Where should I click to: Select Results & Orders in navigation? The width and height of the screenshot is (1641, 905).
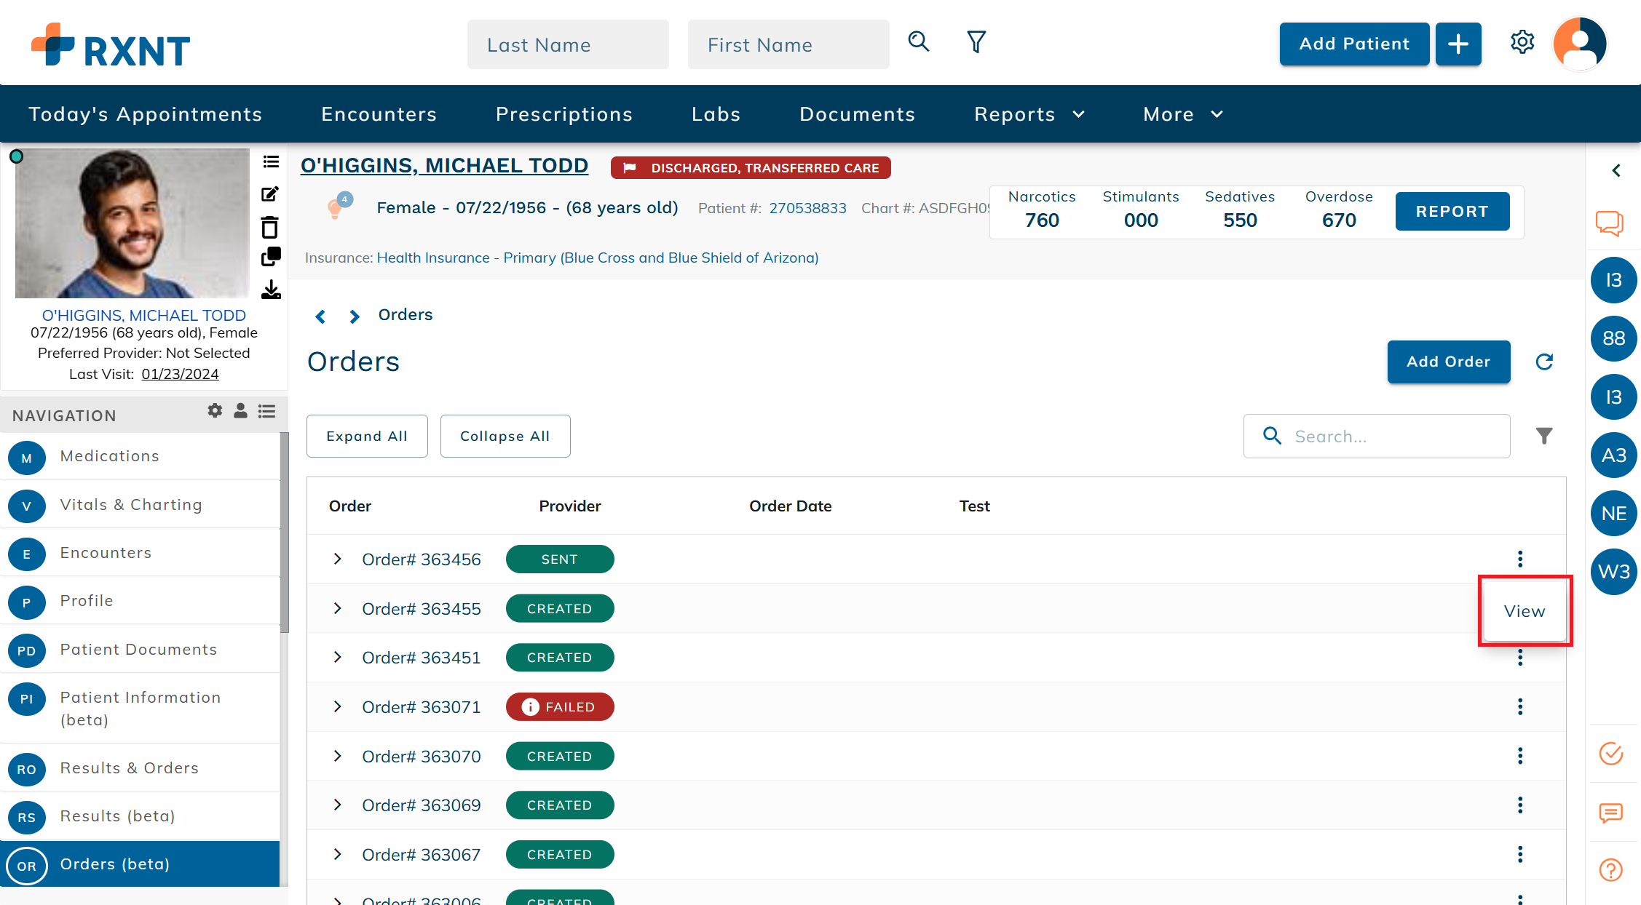tap(140, 768)
